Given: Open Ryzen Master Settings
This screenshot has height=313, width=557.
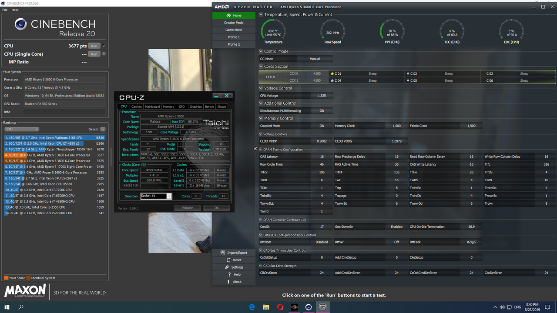Looking at the screenshot, I should [234, 267].
